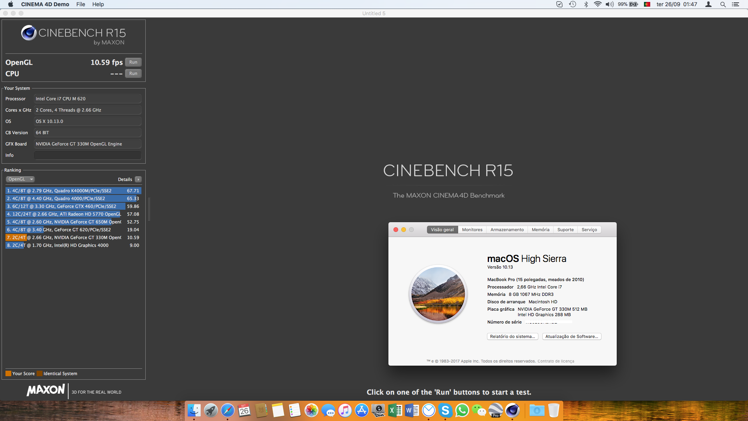Open Wi-Fi status menu
The image size is (748, 421).
click(x=597, y=4)
